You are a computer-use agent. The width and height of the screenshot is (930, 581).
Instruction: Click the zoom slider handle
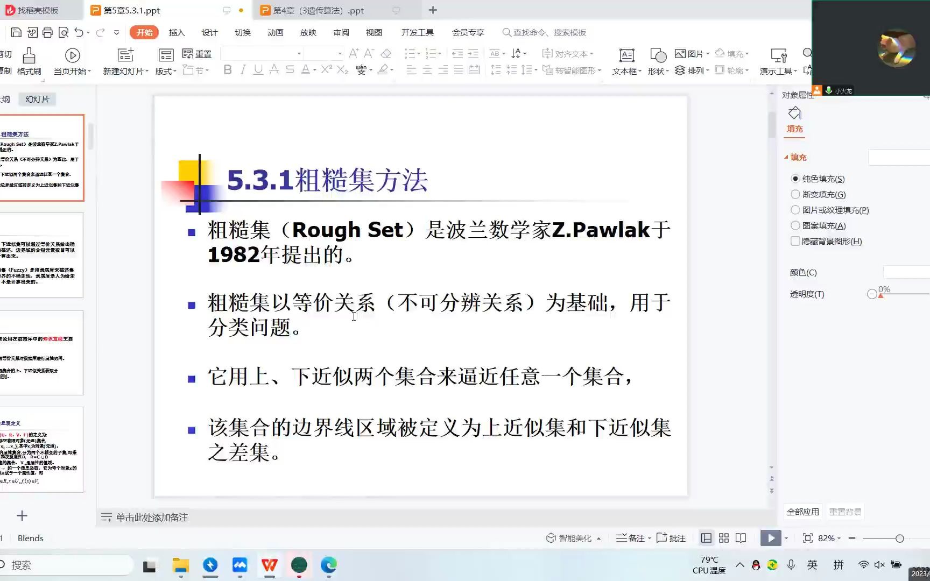coord(899,539)
